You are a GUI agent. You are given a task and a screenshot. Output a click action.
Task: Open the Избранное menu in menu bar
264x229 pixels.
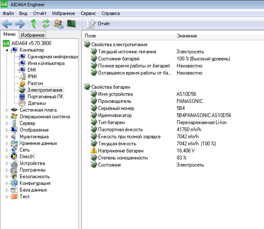click(x=64, y=13)
